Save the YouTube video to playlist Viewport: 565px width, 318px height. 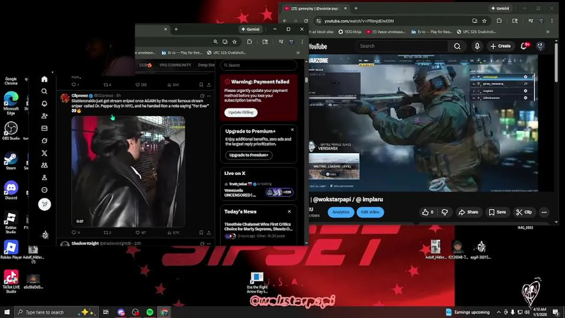coord(497,212)
